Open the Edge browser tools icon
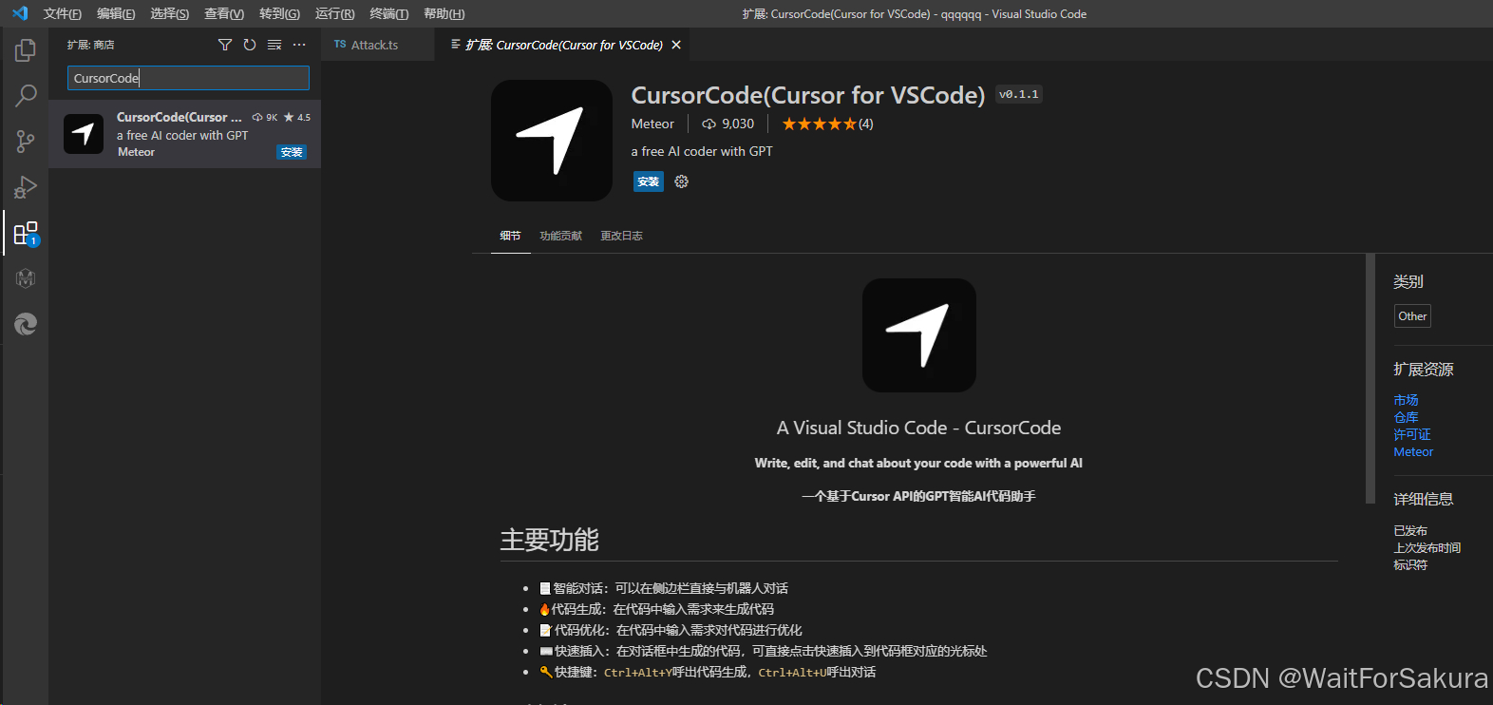Viewport: 1493px width, 705px height. pyautogui.click(x=26, y=324)
